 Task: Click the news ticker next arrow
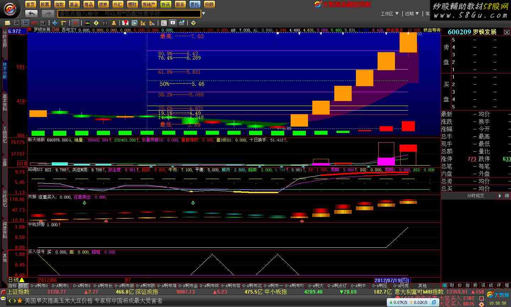15,301
